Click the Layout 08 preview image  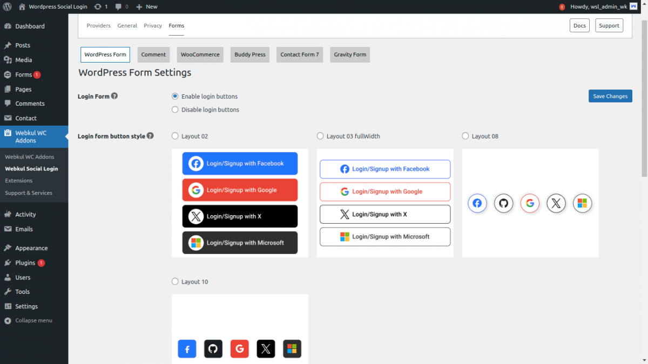pos(530,203)
